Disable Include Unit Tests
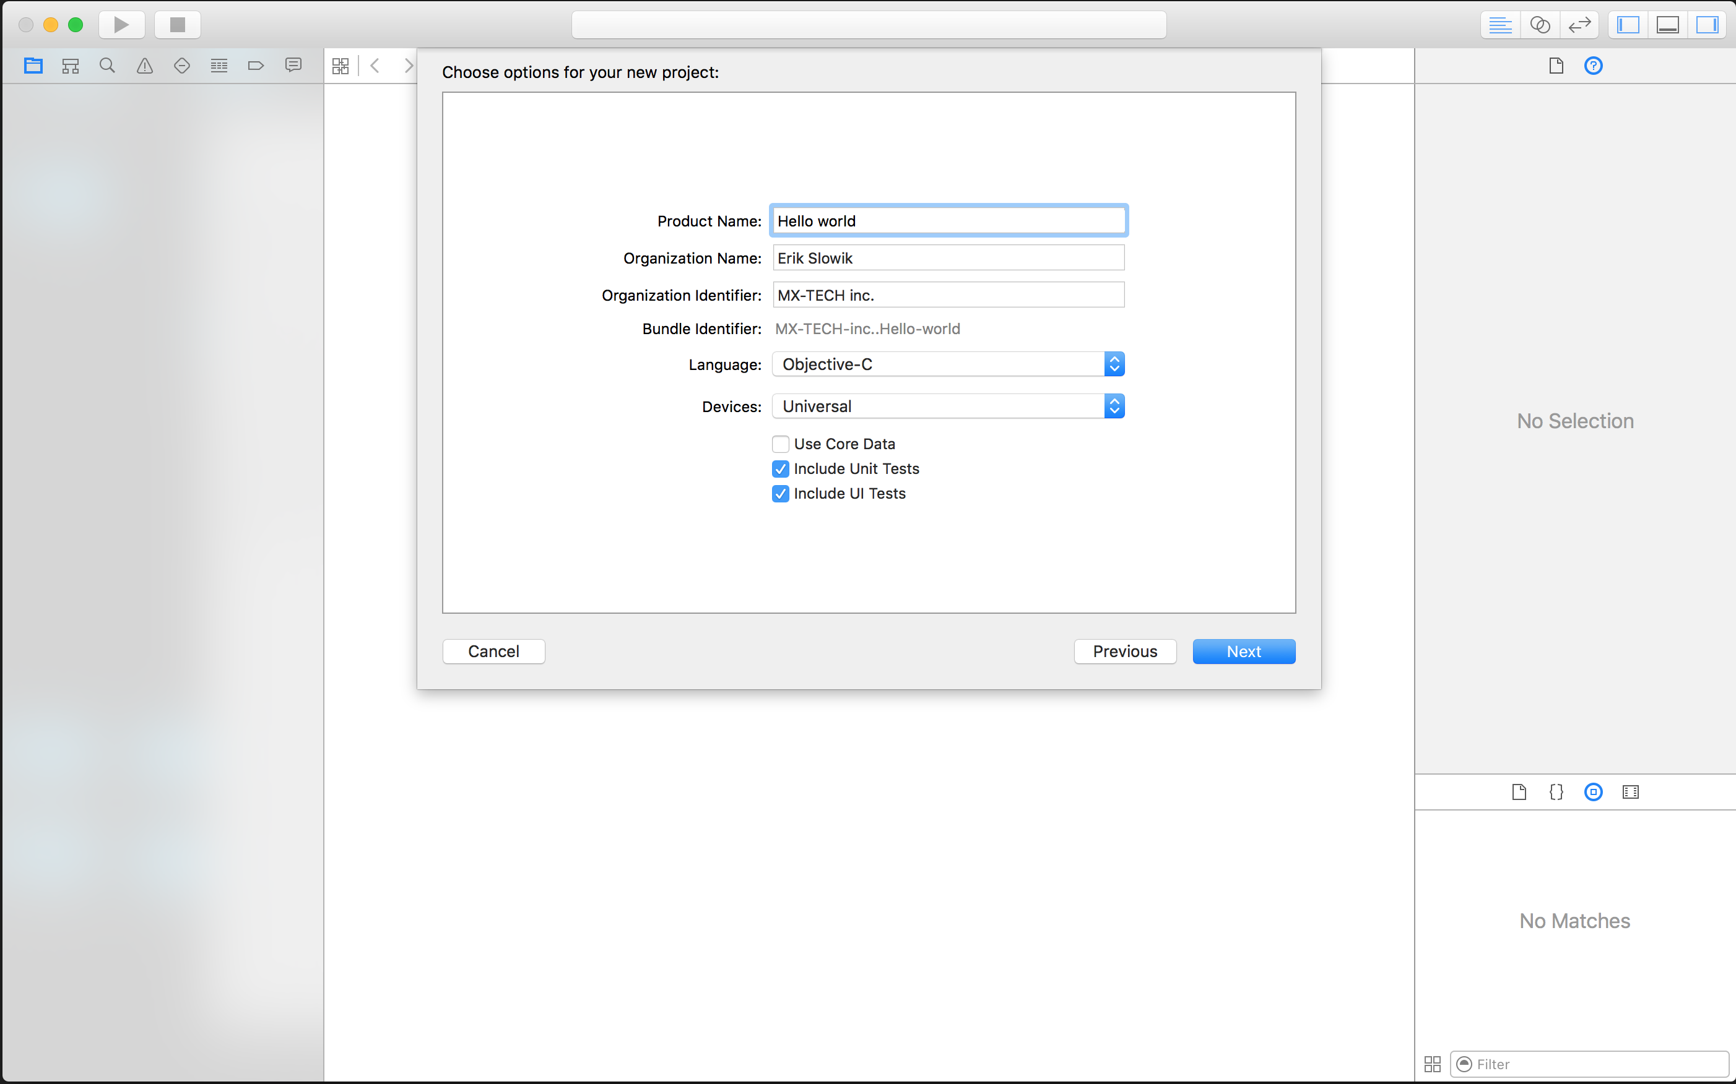 click(x=781, y=469)
